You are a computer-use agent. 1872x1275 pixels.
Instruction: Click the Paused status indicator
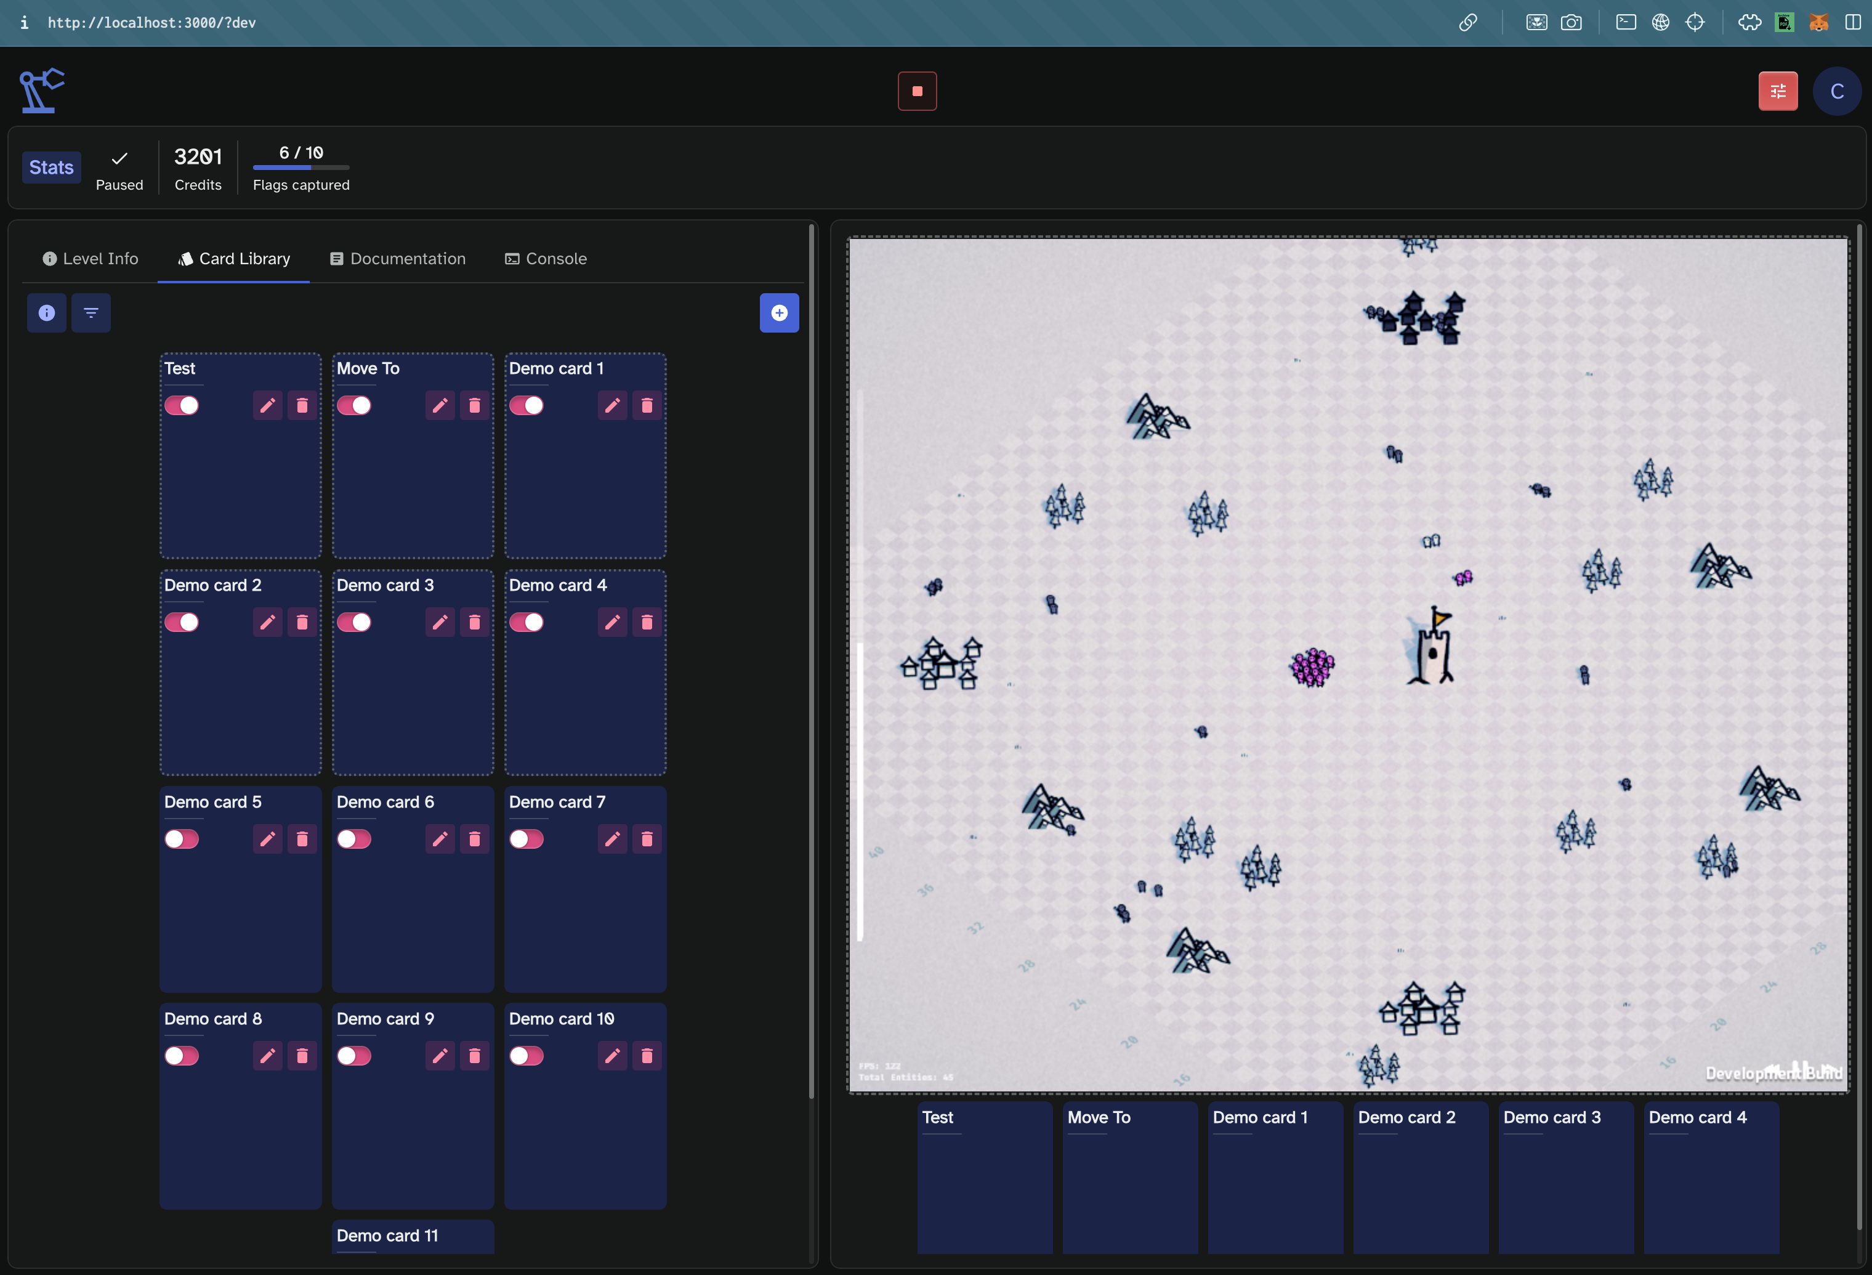tap(119, 169)
